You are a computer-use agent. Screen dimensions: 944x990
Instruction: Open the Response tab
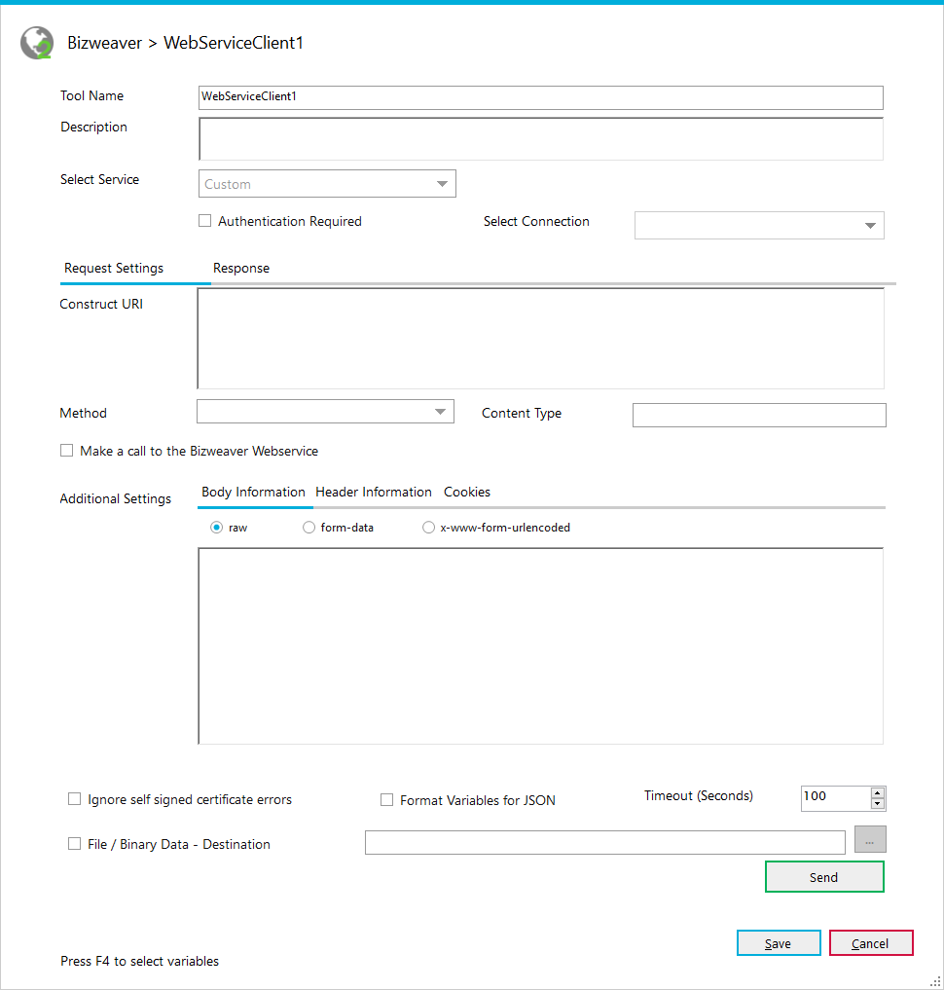coord(241,269)
